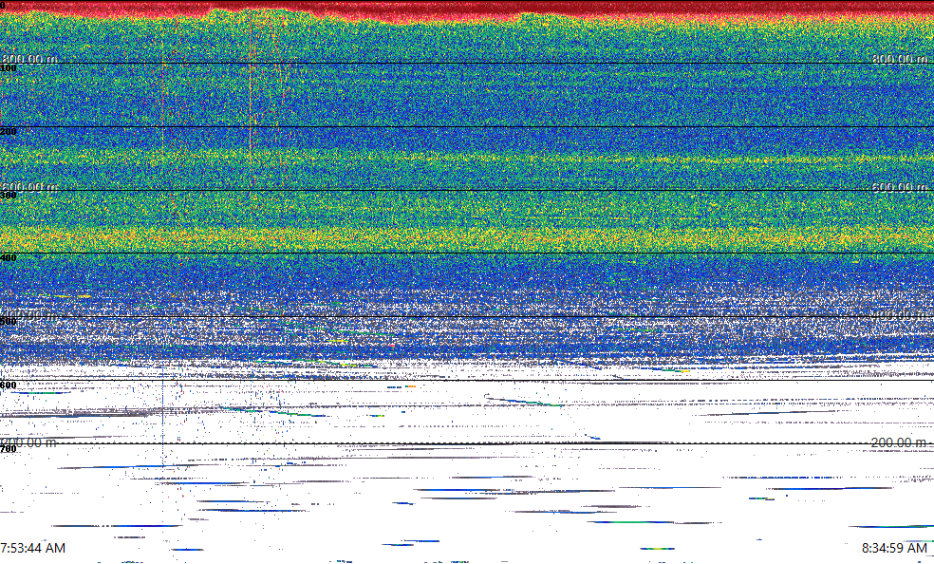The height and width of the screenshot is (564, 934).
Task: Click the right 800.00 m range label
Action: [899, 59]
